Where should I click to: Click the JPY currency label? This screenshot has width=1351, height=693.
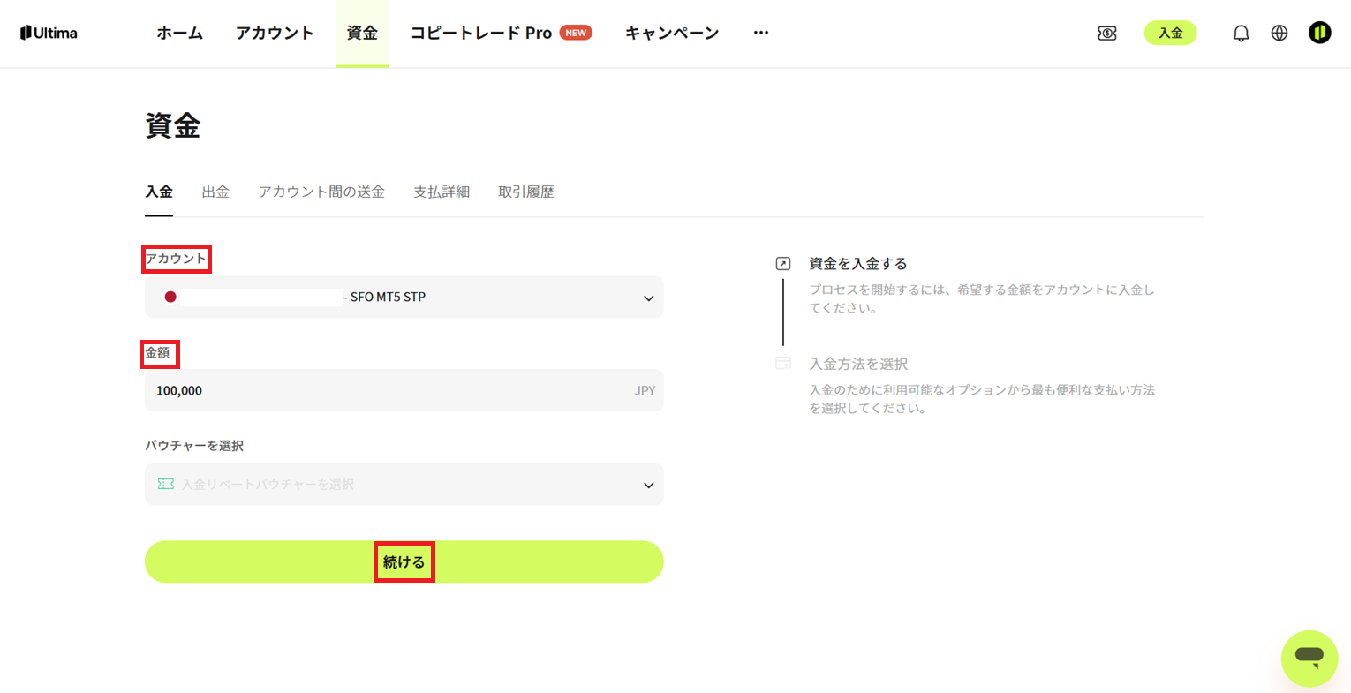tap(645, 390)
